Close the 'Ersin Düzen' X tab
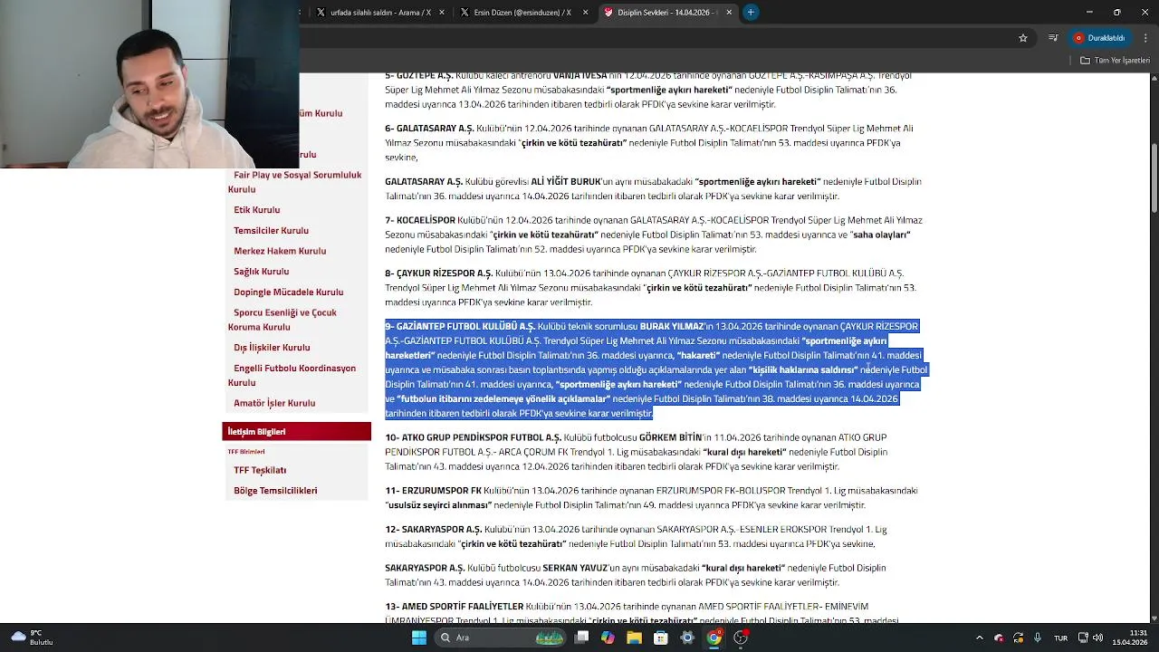The image size is (1159, 652). 585,13
